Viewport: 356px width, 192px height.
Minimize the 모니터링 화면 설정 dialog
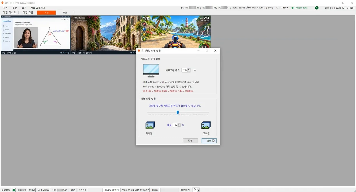[x=199, y=51]
